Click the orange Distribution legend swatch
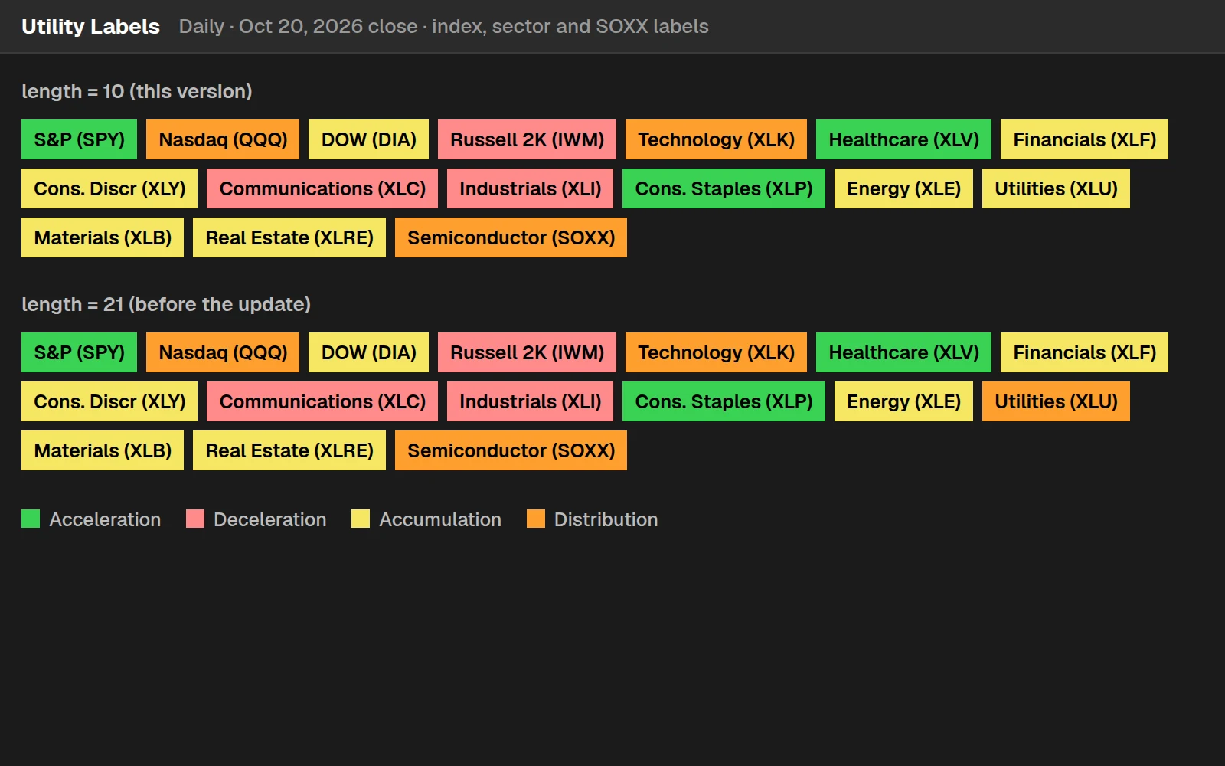The image size is (1225, 766). 536,519
